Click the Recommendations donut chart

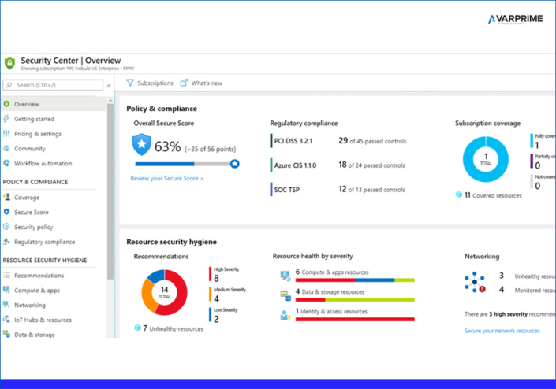point(164,292)
